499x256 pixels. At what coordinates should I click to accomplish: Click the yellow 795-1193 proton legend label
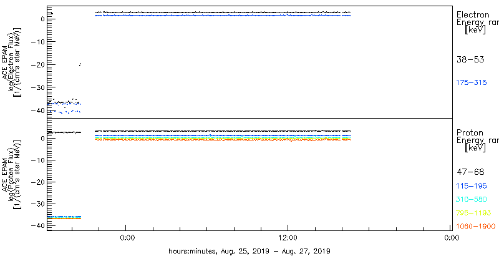tap(473, 213)
